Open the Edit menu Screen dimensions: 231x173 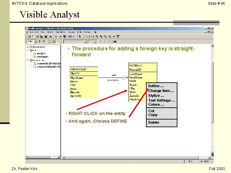[x=36, y=32]
